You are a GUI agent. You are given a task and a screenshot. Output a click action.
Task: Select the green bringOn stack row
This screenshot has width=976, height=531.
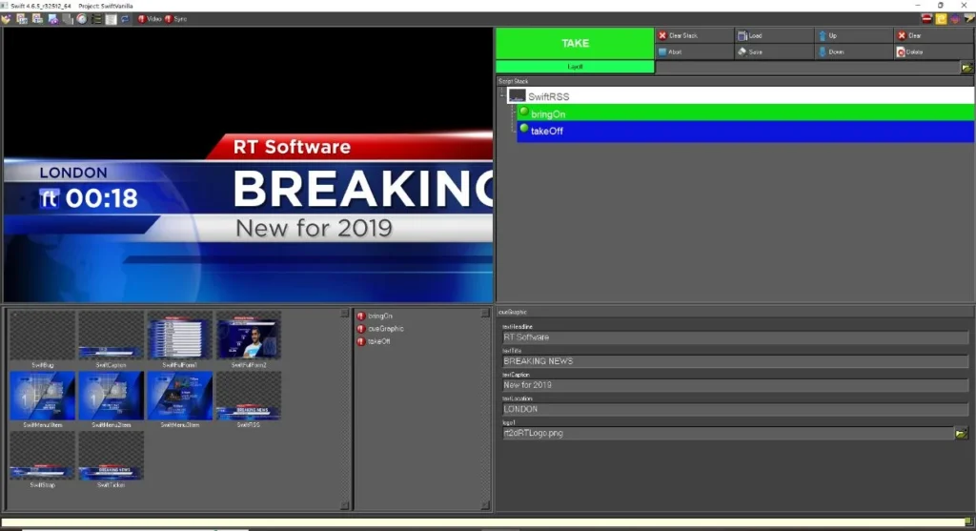pyautogui.click(x=745, y=113)
